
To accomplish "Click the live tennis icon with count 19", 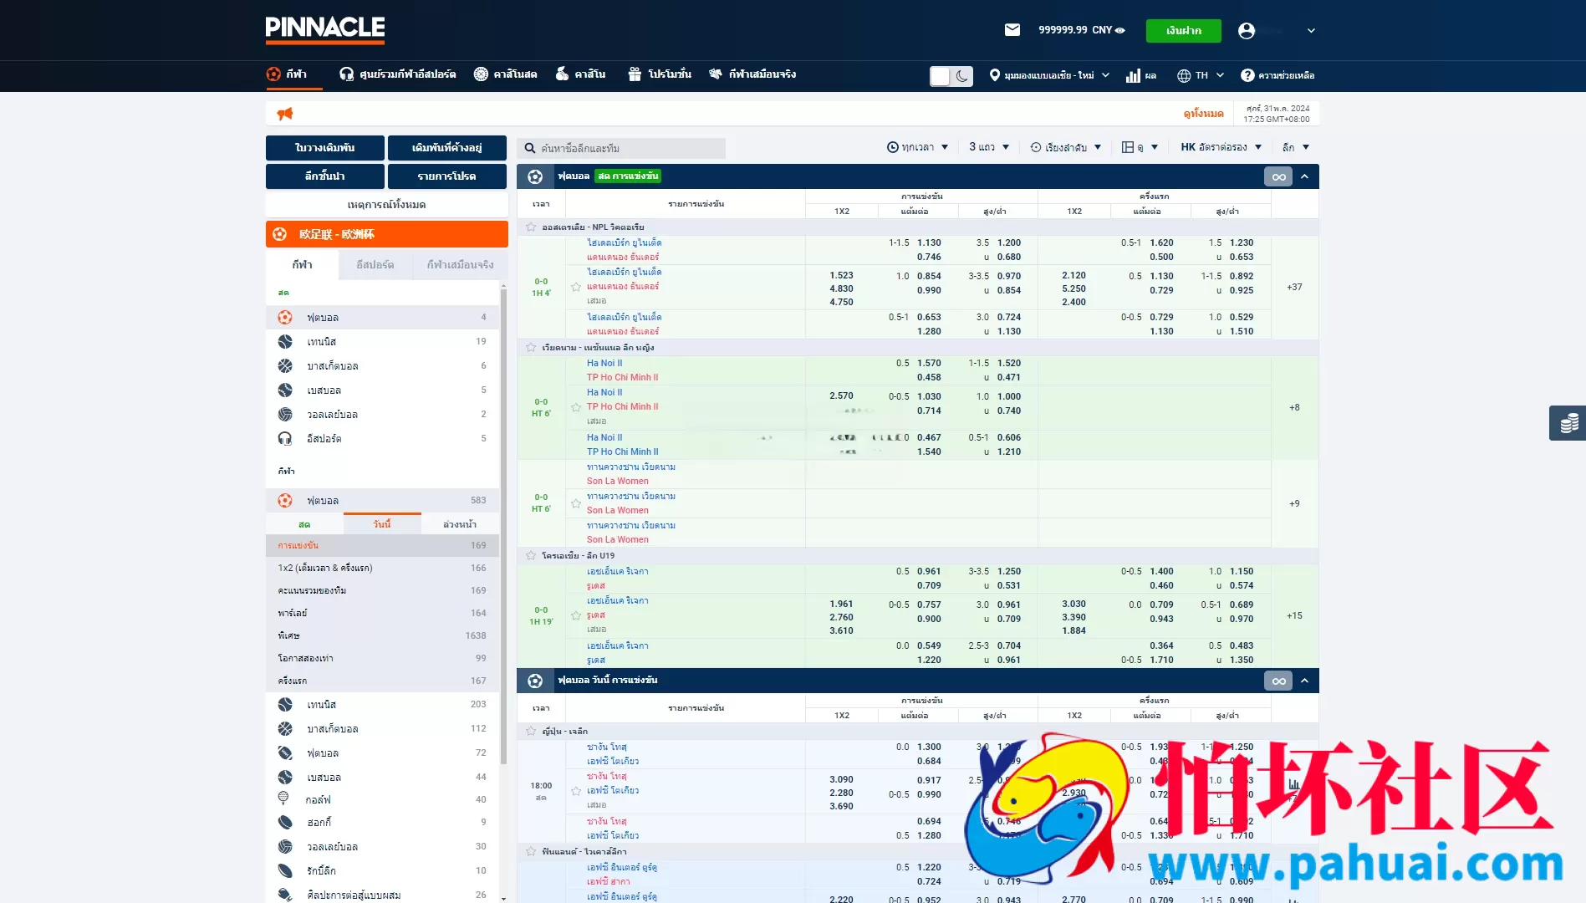I will point(285,341).
